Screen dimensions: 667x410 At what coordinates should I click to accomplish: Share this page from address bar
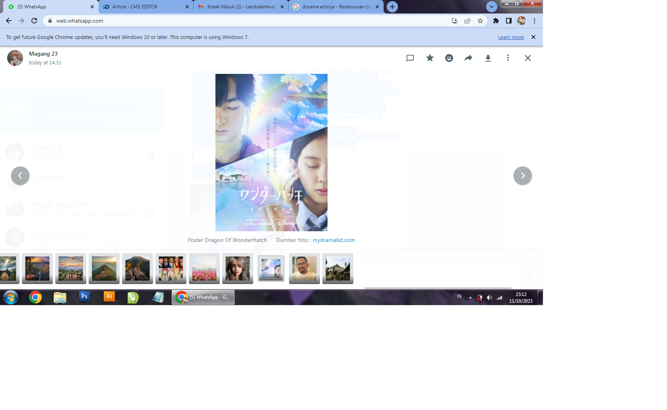[467, 21]
